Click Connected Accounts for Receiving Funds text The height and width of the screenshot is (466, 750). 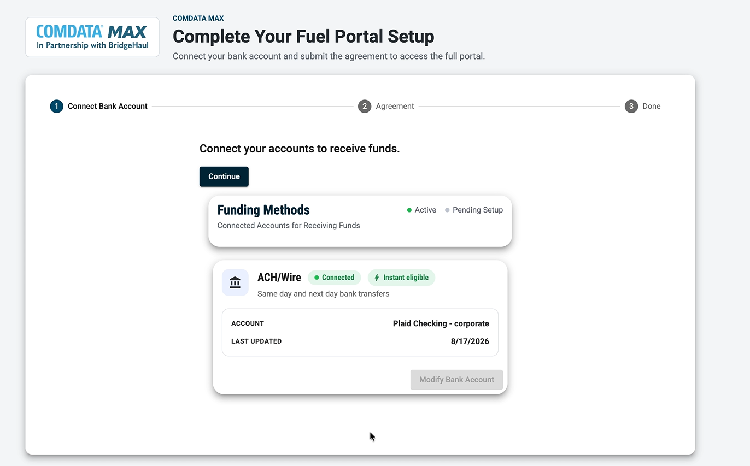click(x=289, y=226)
